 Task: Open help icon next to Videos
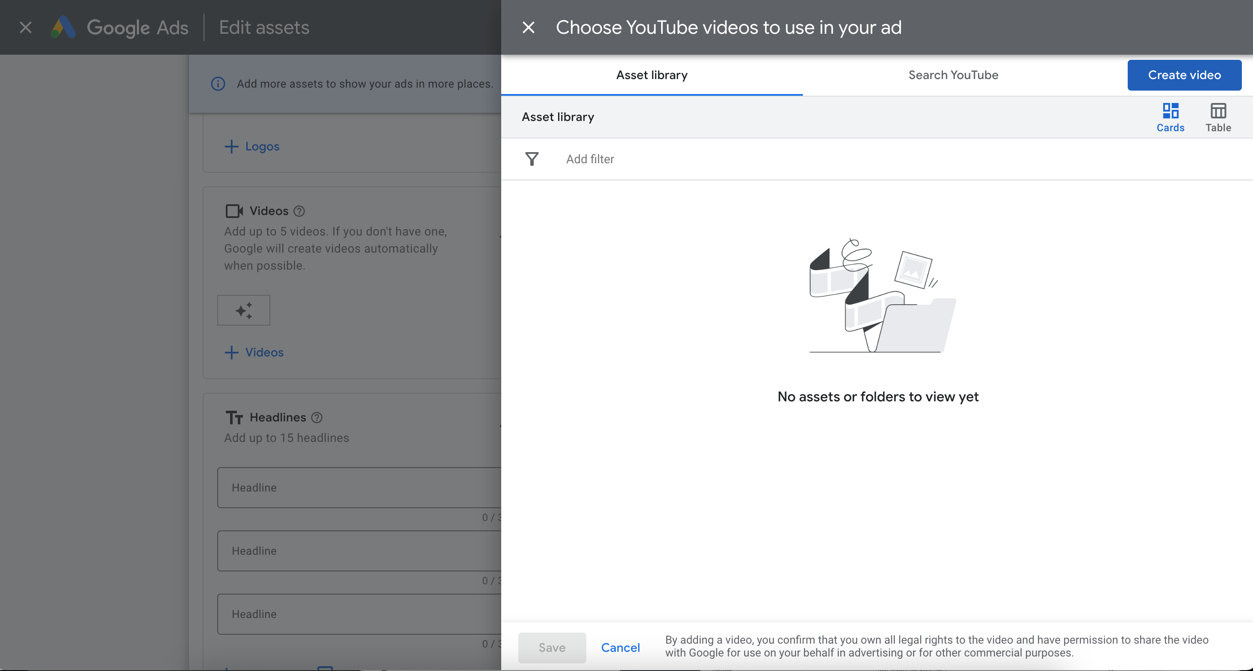tap(299, 211)
